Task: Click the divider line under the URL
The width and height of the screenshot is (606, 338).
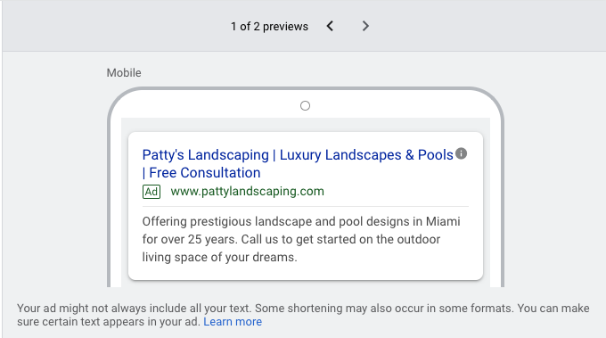Action: click(x=306, y=207)
